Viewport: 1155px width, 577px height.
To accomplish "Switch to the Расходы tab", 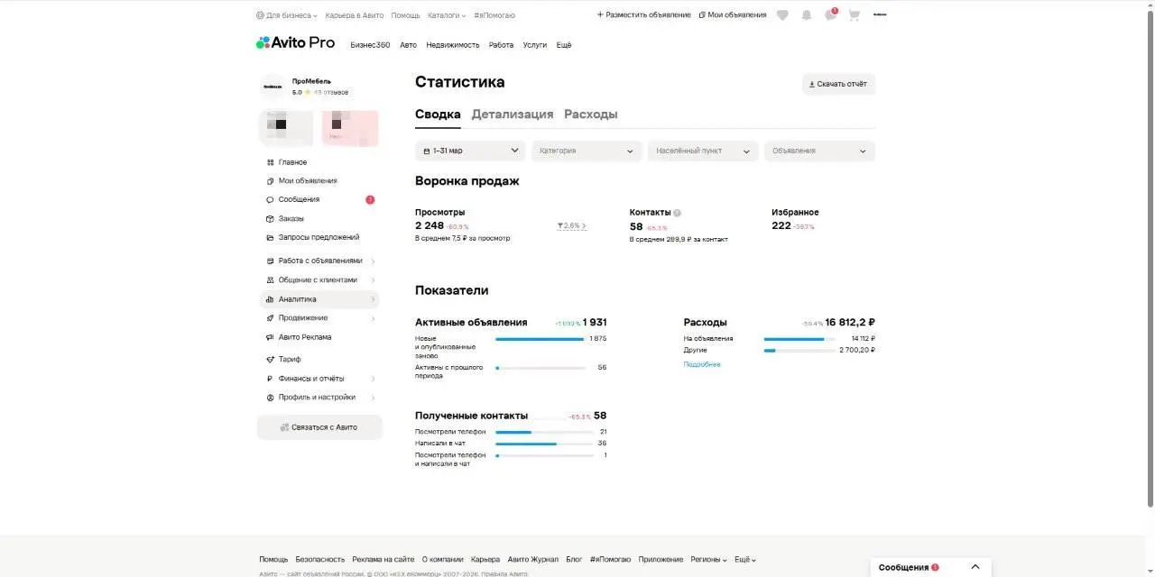I will click(591, 114).
